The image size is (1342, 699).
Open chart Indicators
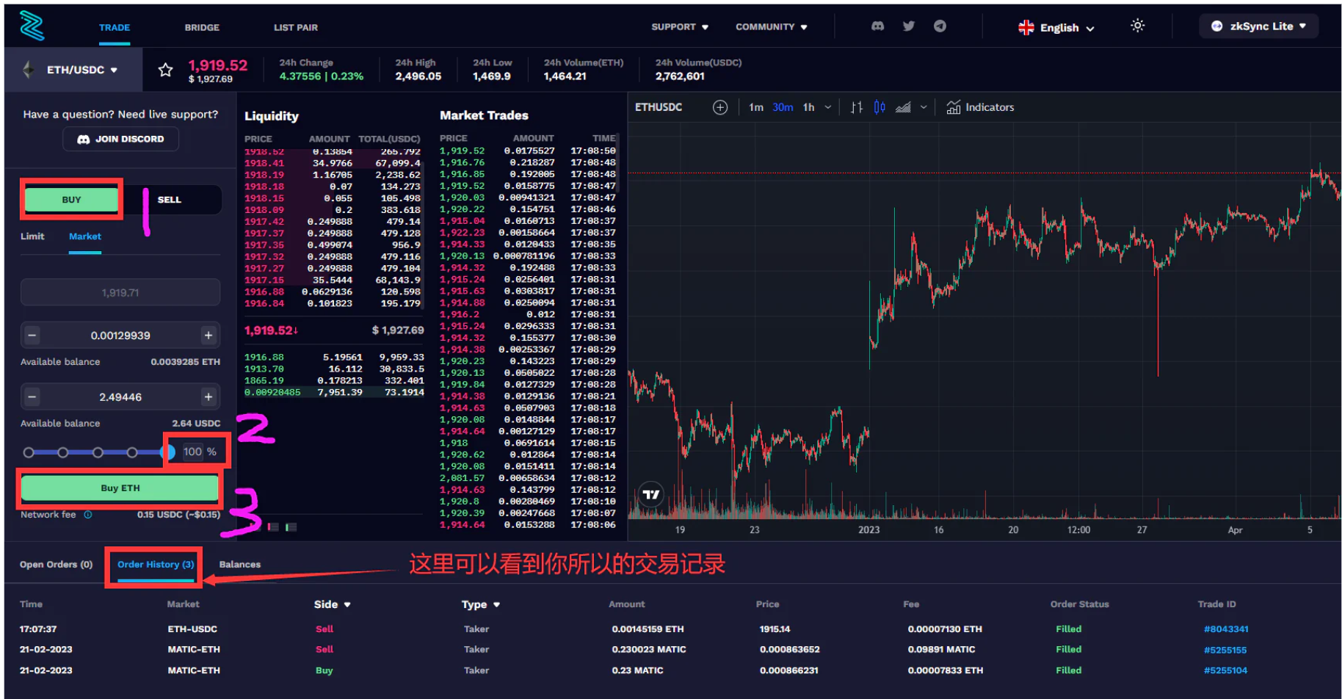(x=980, y=107)
